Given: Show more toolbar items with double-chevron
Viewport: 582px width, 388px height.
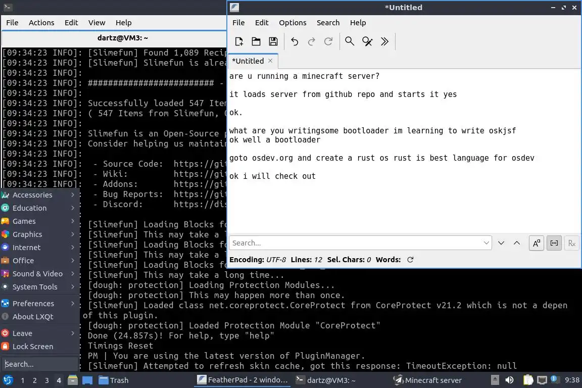Looking at the screenshot, I should click(x=384, y=41).
